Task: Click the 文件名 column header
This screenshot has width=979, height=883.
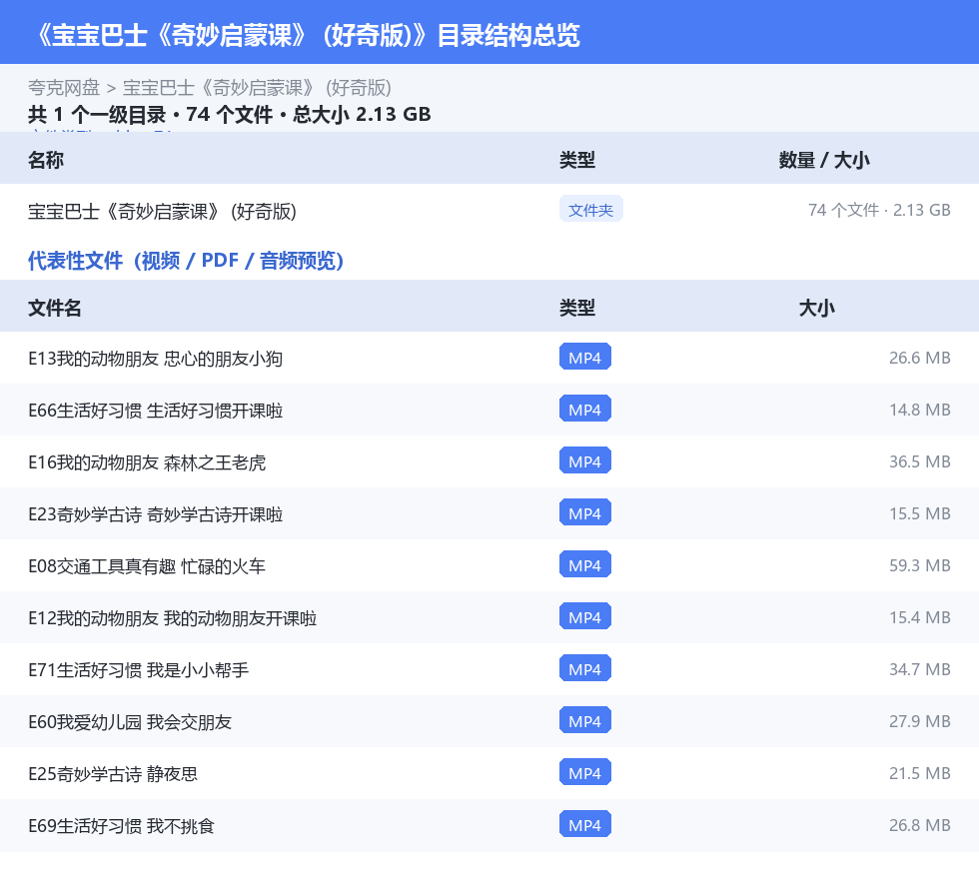Action: 54,308
